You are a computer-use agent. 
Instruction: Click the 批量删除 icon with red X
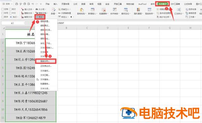[104, 10]
